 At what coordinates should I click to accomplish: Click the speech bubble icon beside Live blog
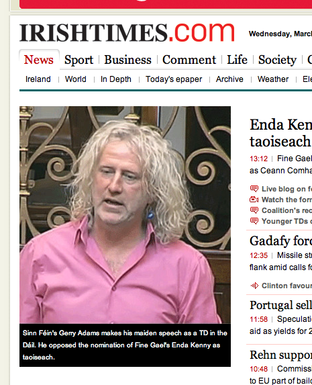[254, 189]
